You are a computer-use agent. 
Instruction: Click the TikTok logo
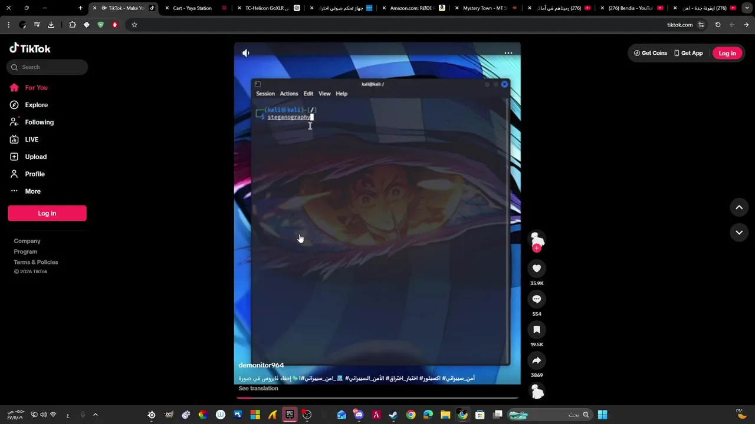pos(30,48)
